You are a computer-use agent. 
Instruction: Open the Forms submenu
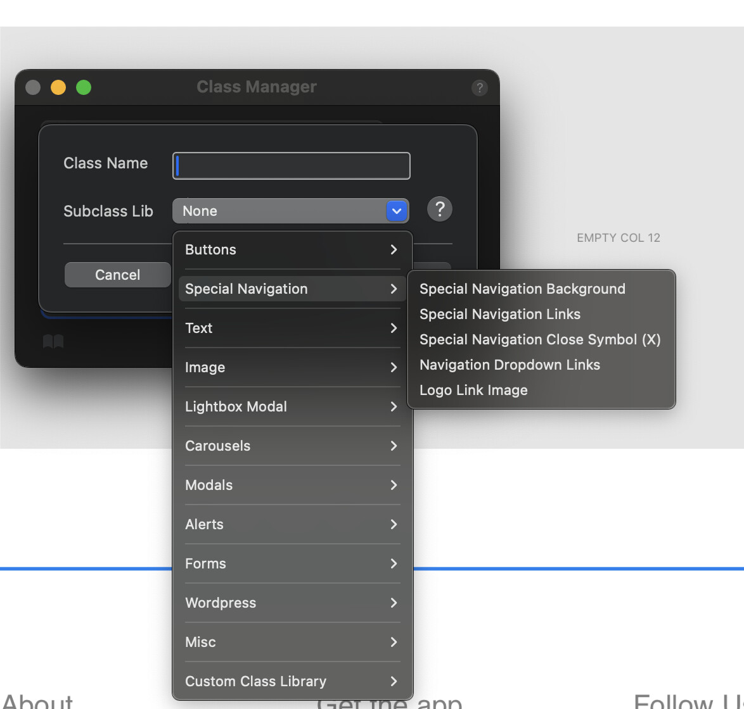point(292,563)
